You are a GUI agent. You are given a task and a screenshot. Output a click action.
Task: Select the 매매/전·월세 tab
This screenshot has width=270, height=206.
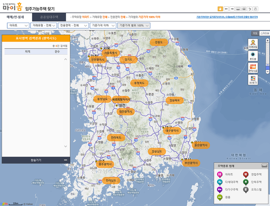coord(15,17)
